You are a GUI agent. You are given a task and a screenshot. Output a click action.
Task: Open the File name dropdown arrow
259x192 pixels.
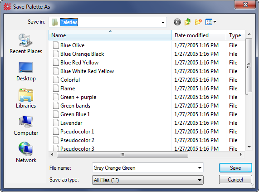pos(200,168)
